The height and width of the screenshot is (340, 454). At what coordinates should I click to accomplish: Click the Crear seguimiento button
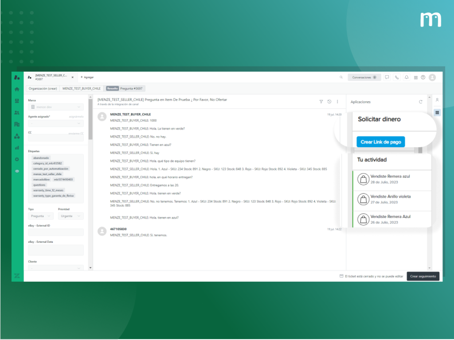tap(423, 276)
